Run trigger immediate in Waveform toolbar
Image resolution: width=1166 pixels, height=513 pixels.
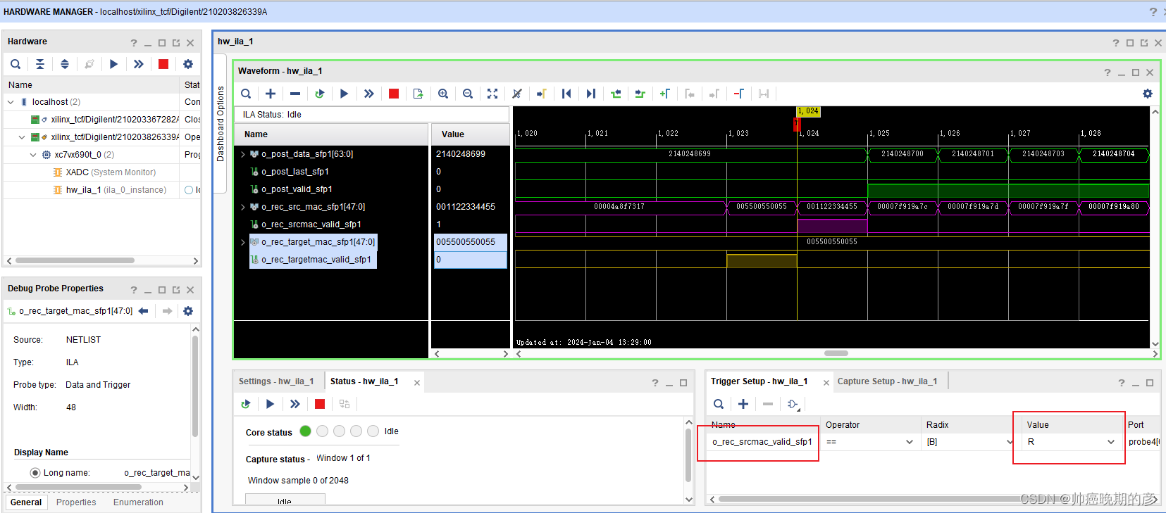point(368,94)
